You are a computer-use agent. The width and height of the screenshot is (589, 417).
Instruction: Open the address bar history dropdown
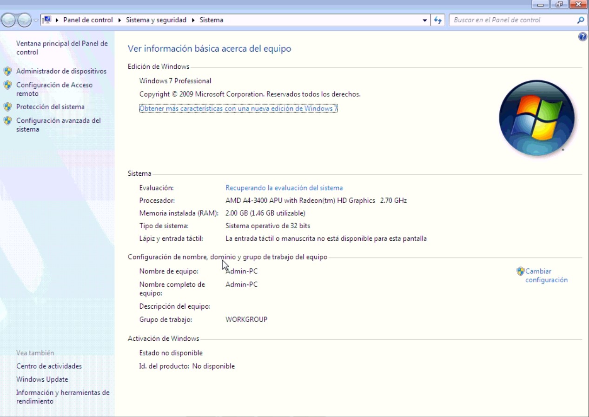click(425, 20)
